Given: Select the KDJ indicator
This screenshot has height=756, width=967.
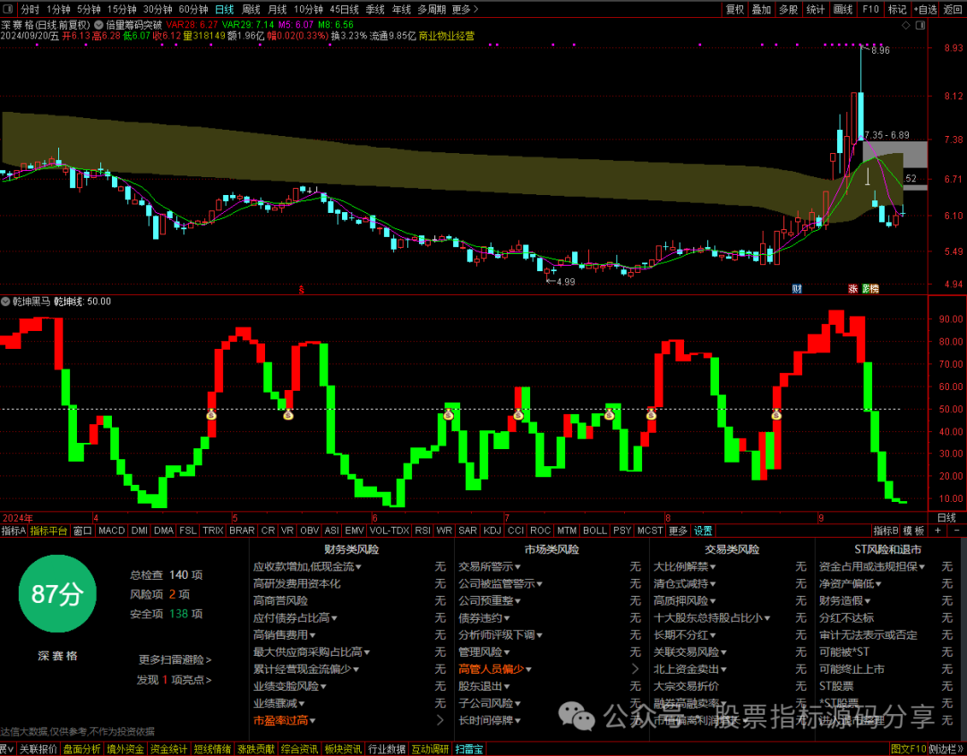Looking at the screenshot, I should pyautogui.click(x=492, y=531).
